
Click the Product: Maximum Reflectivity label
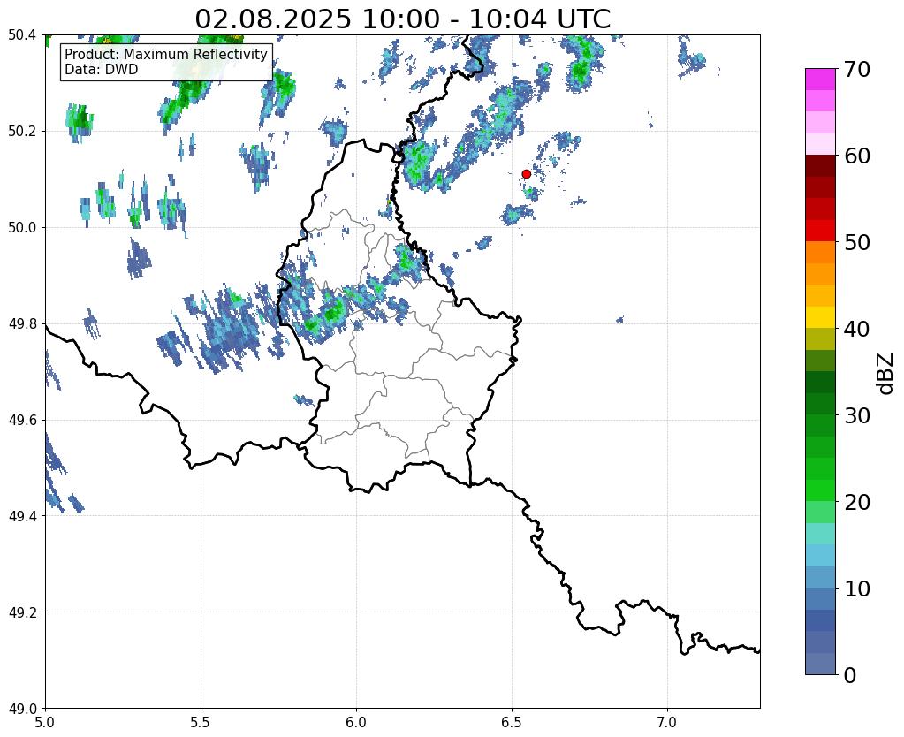pos(166,54)
